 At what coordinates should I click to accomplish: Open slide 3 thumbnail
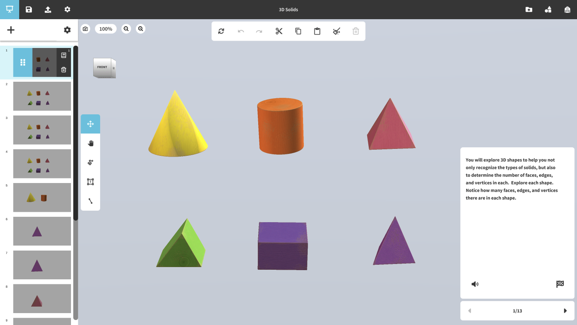[42, 130]
